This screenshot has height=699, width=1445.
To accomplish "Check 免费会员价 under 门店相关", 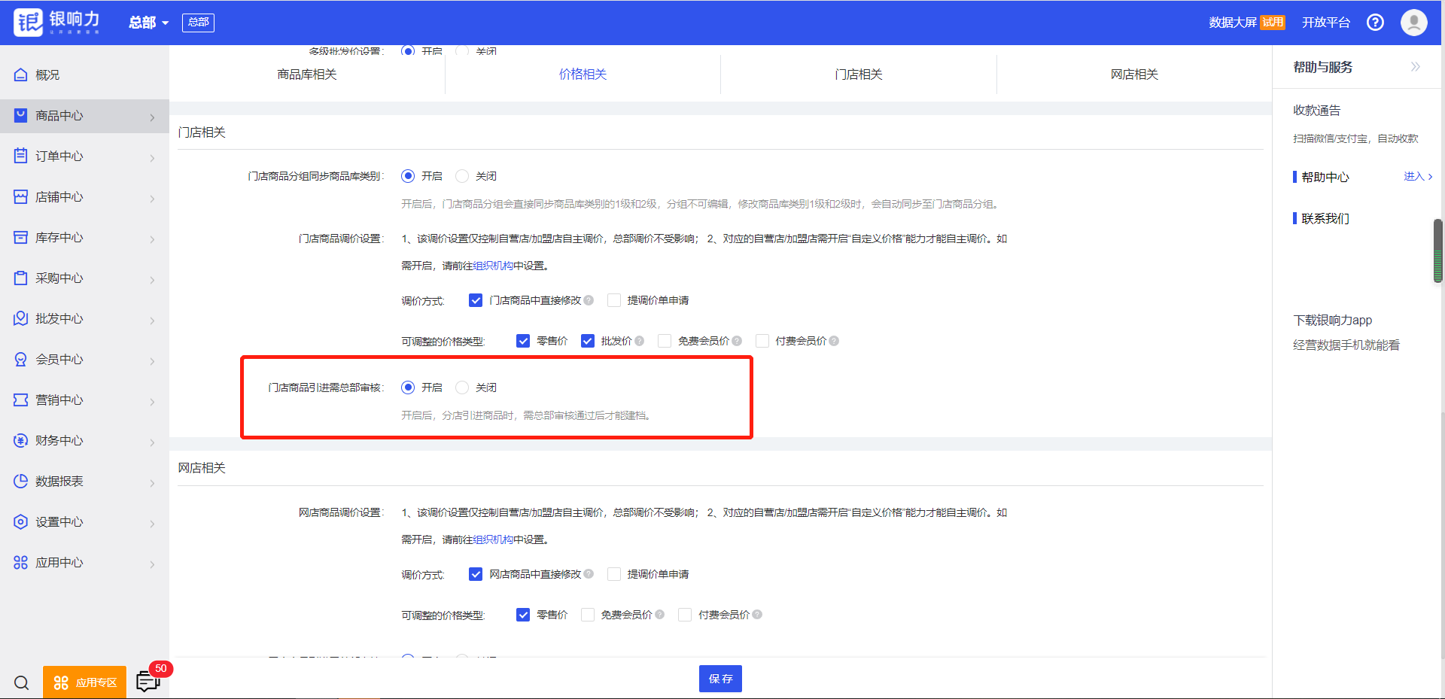I will click(x=665, y=341).
